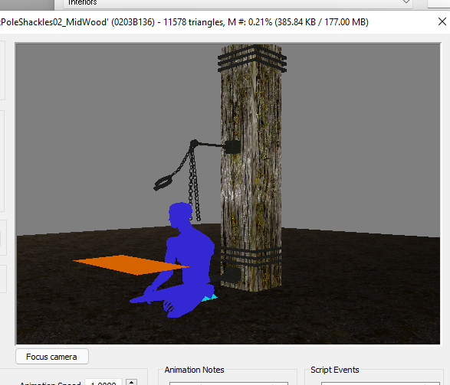Increase Animation Speed with the up stepper
Viewport: 450px width, 385px height.
[131, 382]
